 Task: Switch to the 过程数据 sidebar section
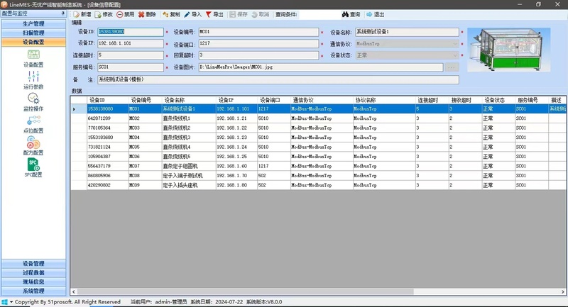pos(33,272)
